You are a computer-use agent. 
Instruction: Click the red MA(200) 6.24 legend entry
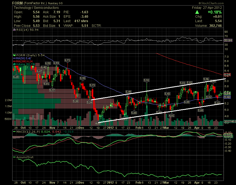point(23,61)
